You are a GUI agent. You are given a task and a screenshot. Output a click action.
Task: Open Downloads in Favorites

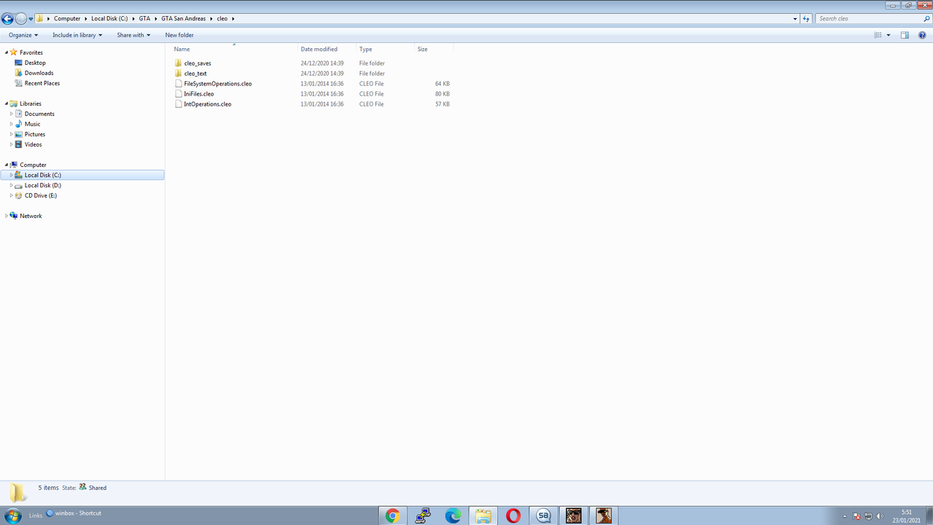click(39, 73)
